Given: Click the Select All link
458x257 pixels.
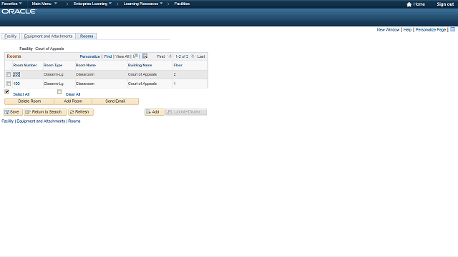Looking at the screenshot, I should pos(21,94).
